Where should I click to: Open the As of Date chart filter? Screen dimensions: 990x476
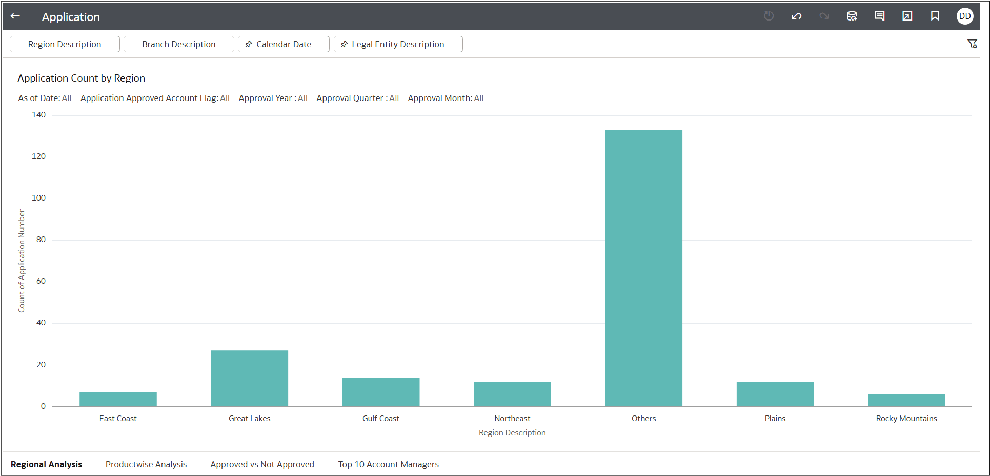pyautogui.click(x=45, y=98)
